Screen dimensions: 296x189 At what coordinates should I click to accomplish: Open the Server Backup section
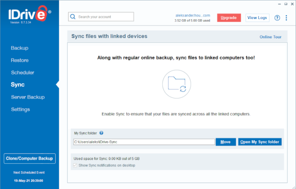point(28,97)
